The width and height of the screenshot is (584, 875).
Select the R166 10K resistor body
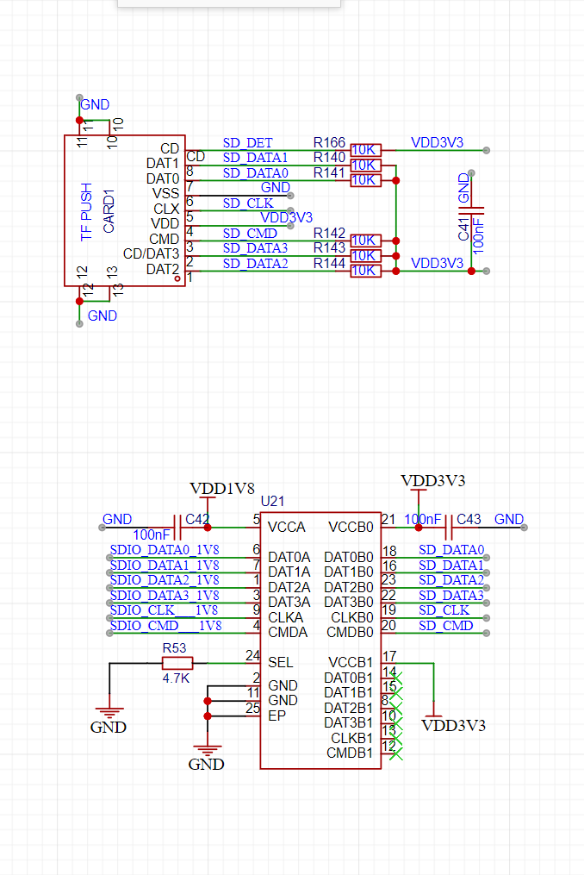[366, 150]
